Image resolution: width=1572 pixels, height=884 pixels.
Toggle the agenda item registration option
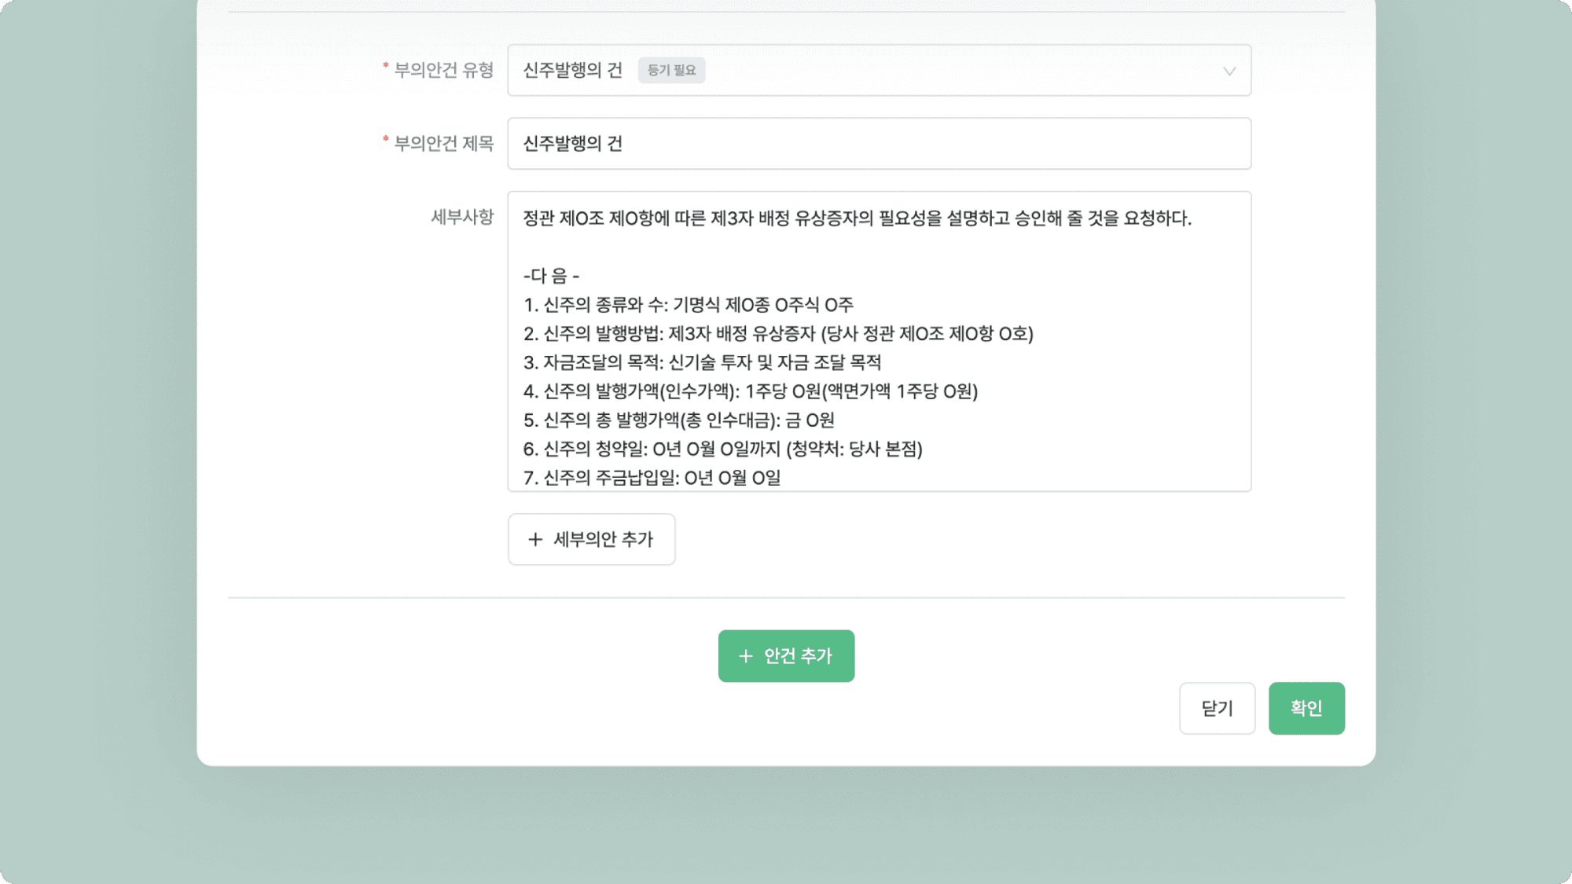tap(671, 70)
